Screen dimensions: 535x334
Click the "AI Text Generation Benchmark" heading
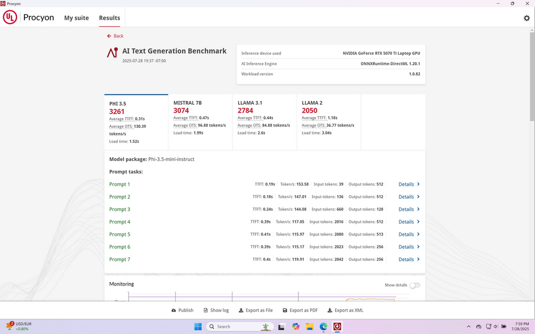175,51
